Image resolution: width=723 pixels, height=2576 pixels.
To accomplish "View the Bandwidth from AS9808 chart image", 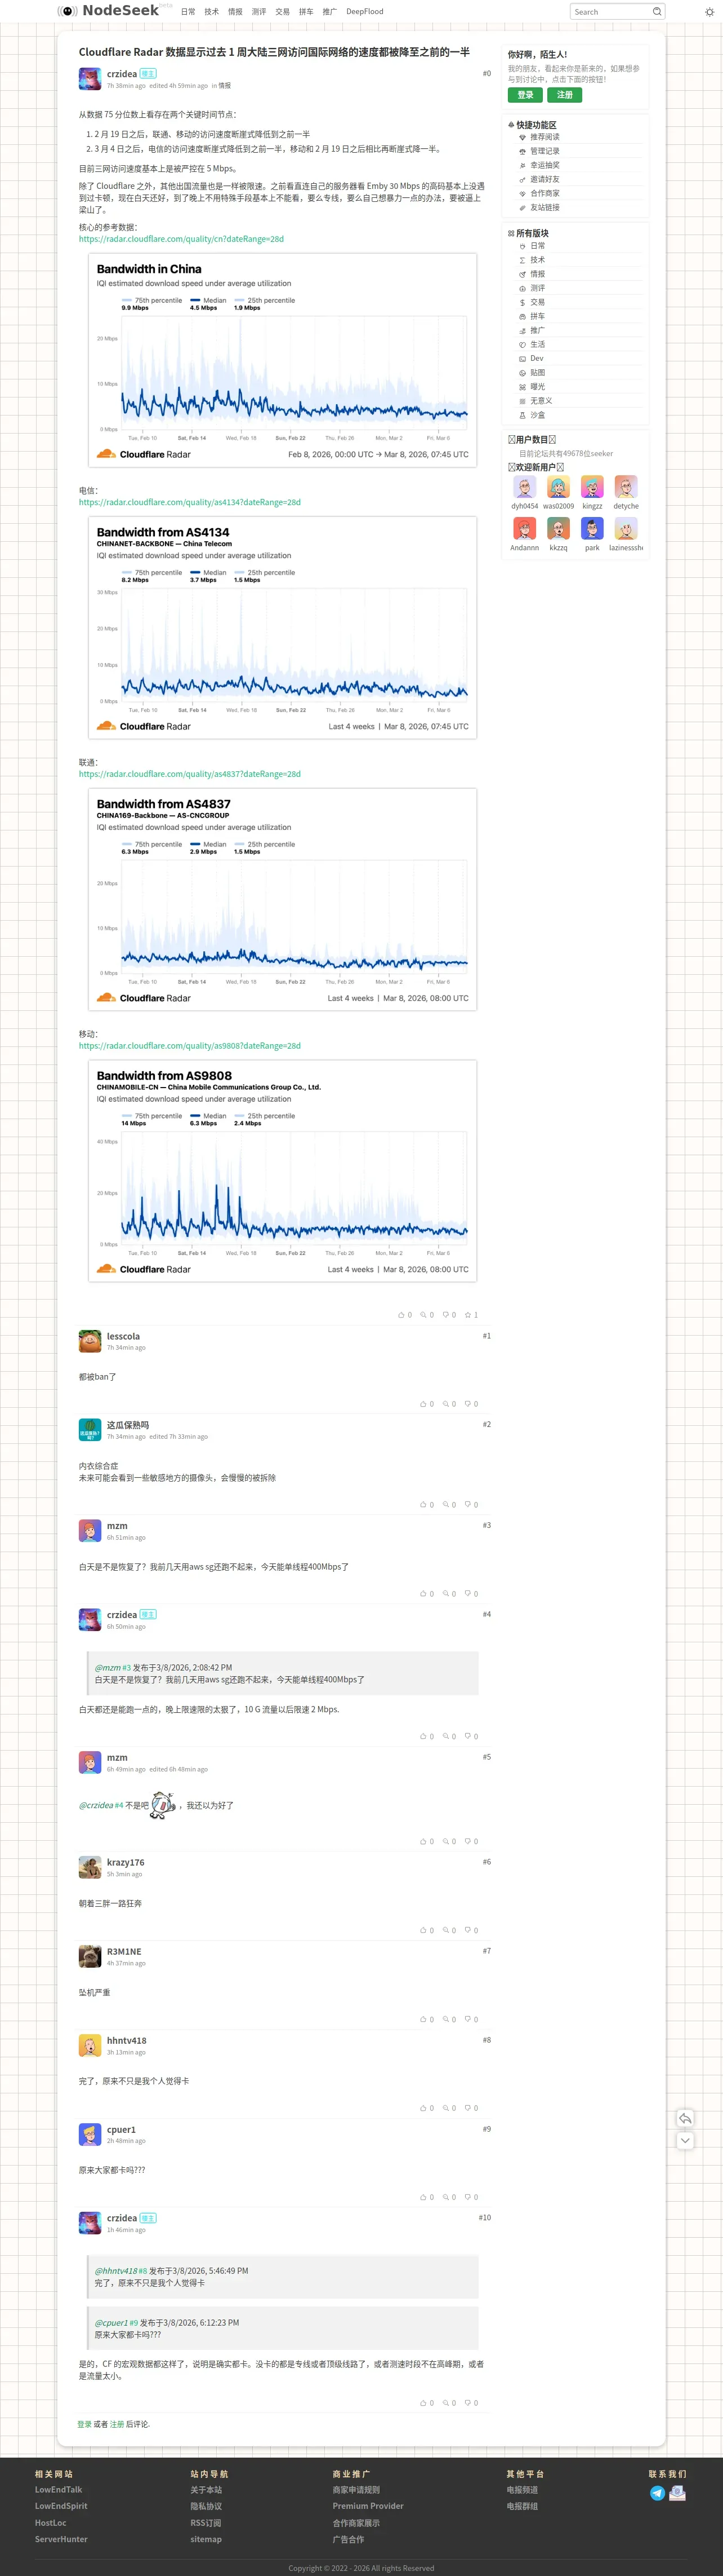I will pyautogui.click(x=283, y=1171).
